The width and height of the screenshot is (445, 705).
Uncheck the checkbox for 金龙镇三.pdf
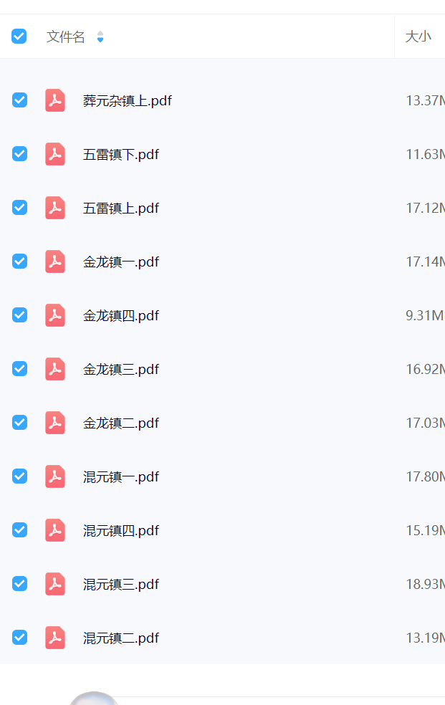(19, 369)
